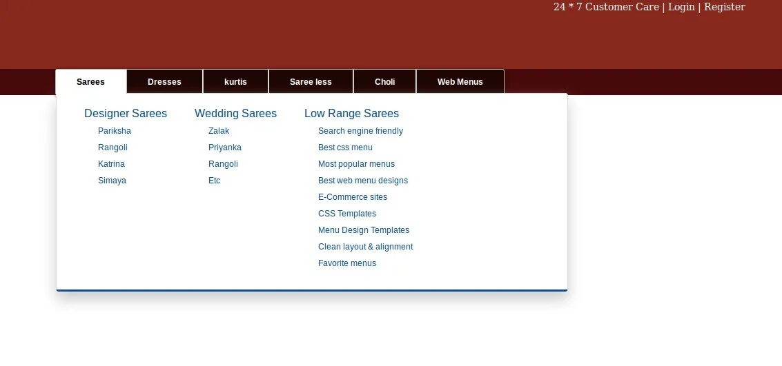
Task: Open the Wedding Sarees heading link
Action: point(235,114)
